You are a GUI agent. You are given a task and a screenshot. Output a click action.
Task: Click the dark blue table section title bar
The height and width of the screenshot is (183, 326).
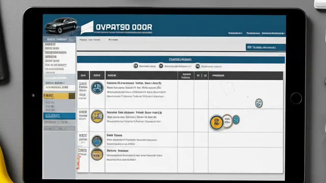181,59
